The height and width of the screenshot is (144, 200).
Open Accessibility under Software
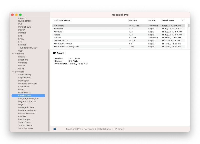[25, 75]
